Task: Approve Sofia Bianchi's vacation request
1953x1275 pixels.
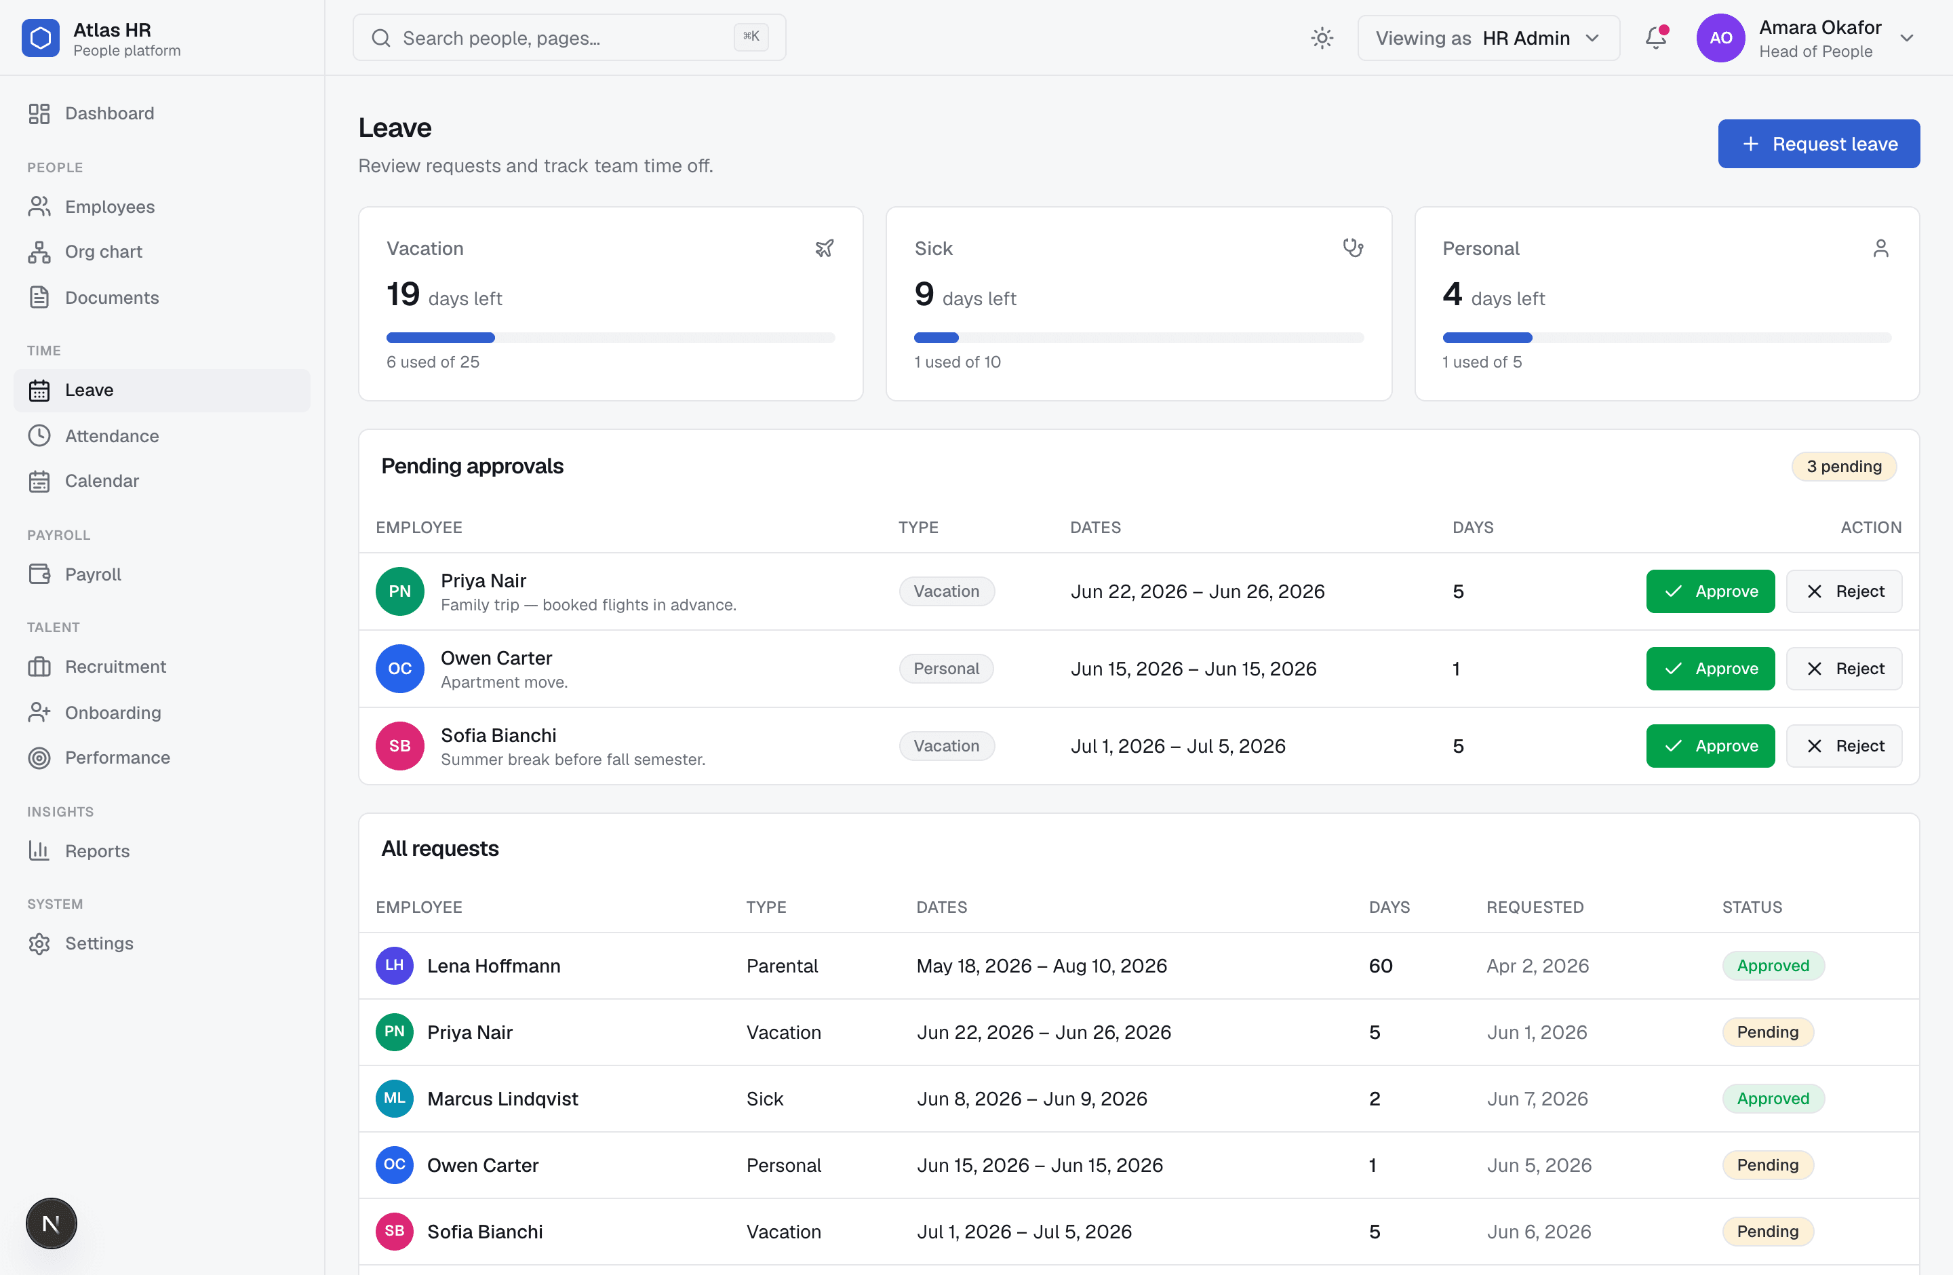Action: [x=1710, y=746]
